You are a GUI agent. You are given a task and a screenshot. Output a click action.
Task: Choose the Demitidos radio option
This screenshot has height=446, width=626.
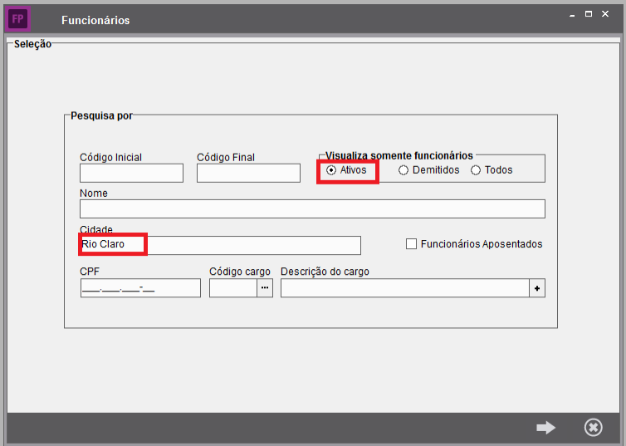pos(403,170)
